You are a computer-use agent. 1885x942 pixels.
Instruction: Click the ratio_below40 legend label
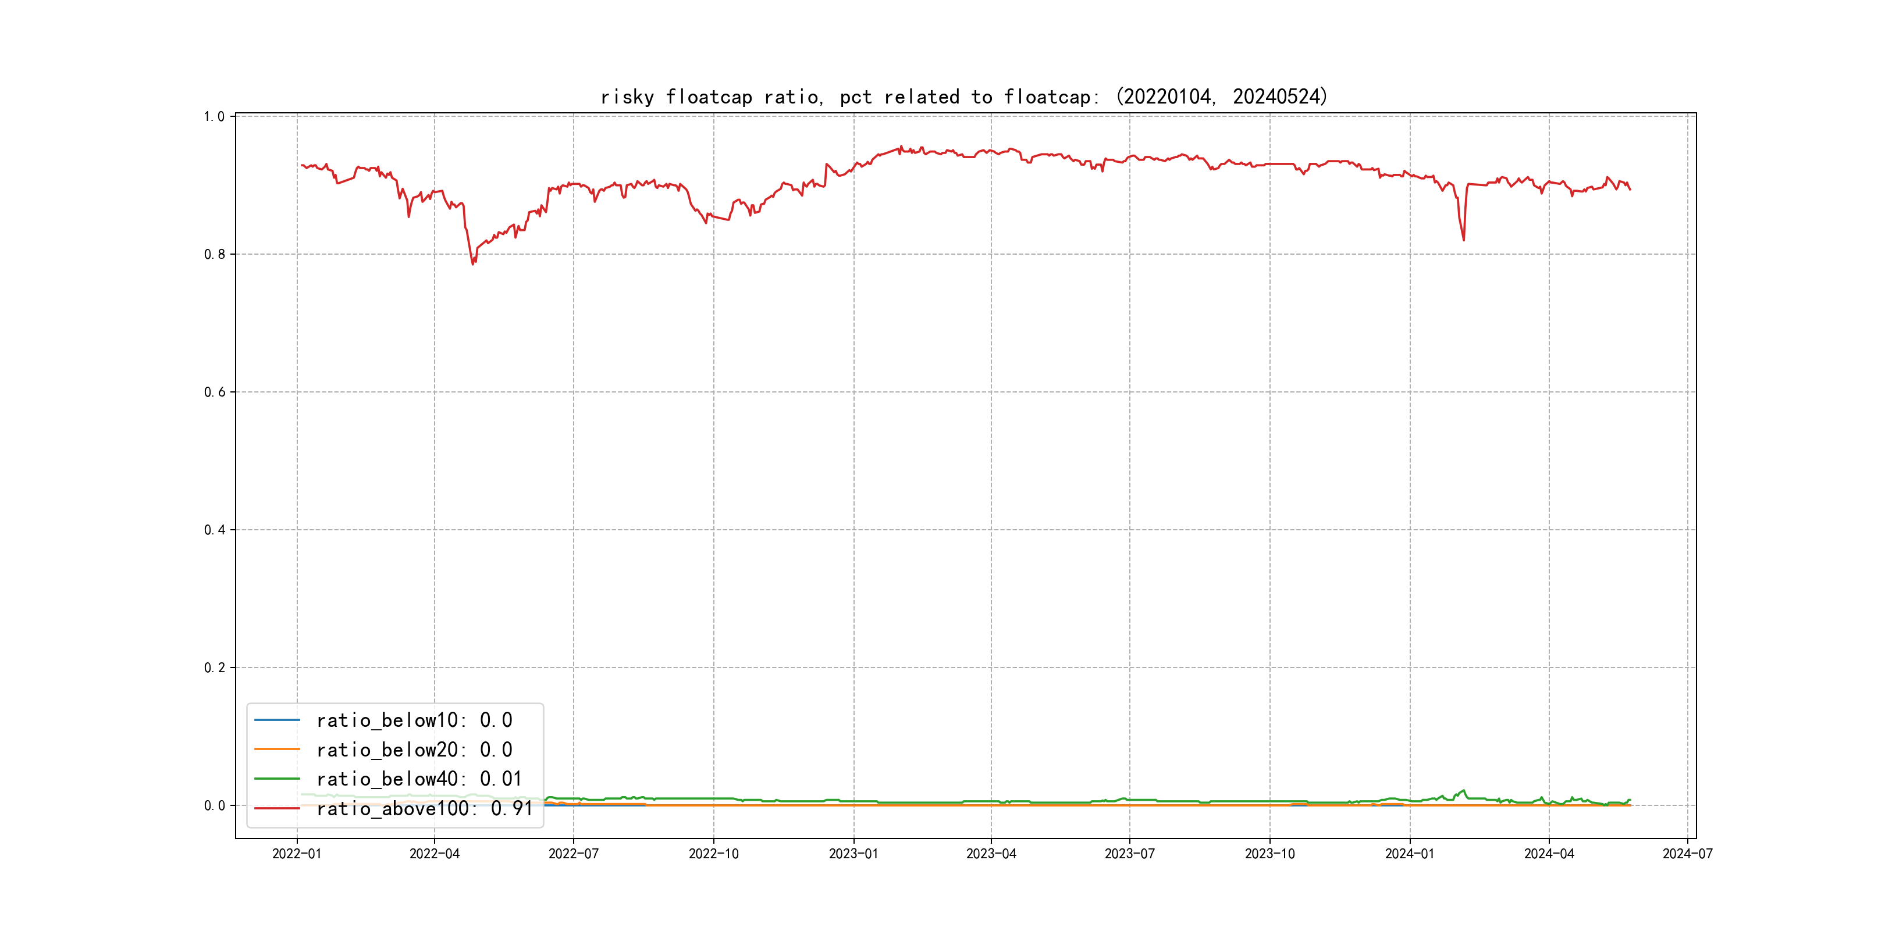[418, 779]
